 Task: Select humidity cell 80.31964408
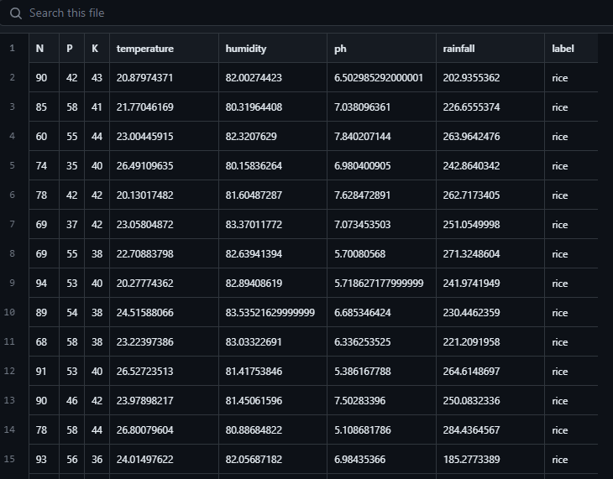tap(273, 107)
